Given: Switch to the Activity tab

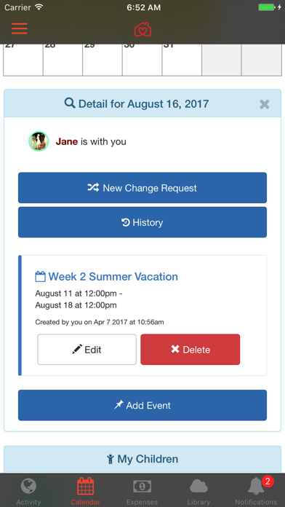Looking at the screenshot, I should click(28, 491).
